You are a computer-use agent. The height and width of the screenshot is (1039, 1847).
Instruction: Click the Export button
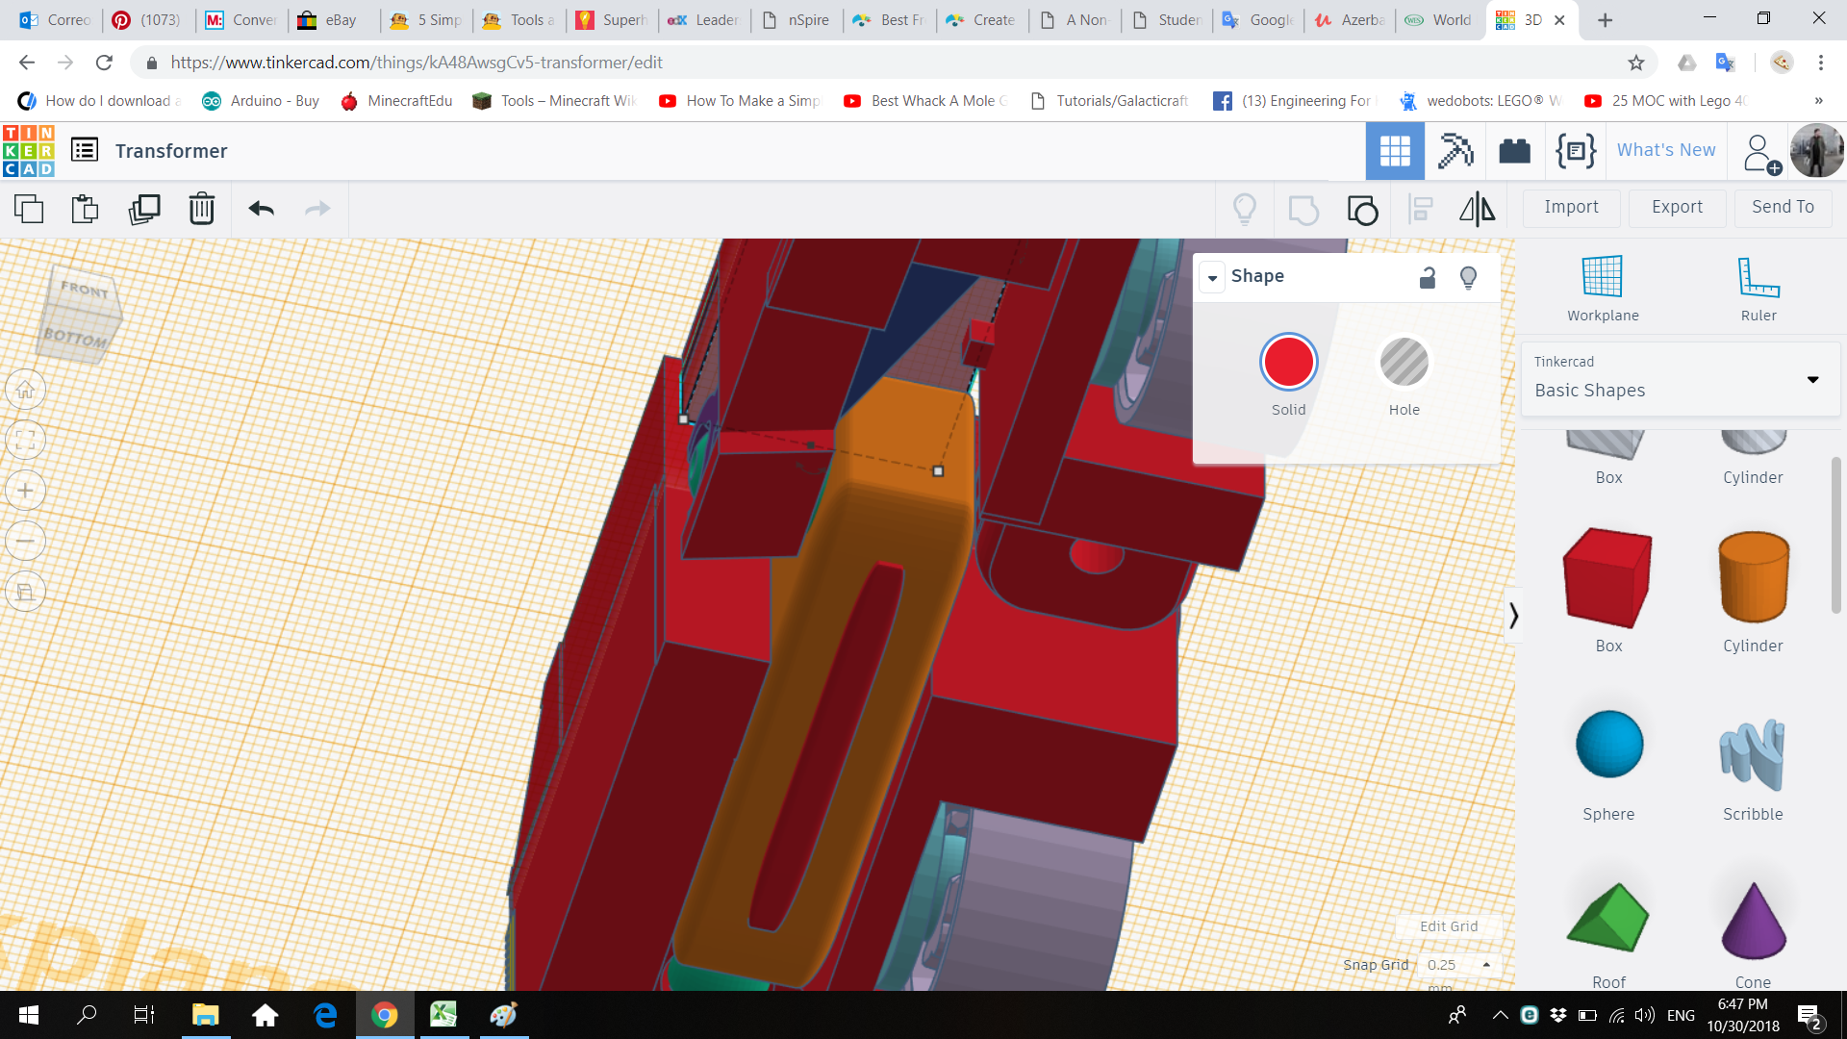1677,207
